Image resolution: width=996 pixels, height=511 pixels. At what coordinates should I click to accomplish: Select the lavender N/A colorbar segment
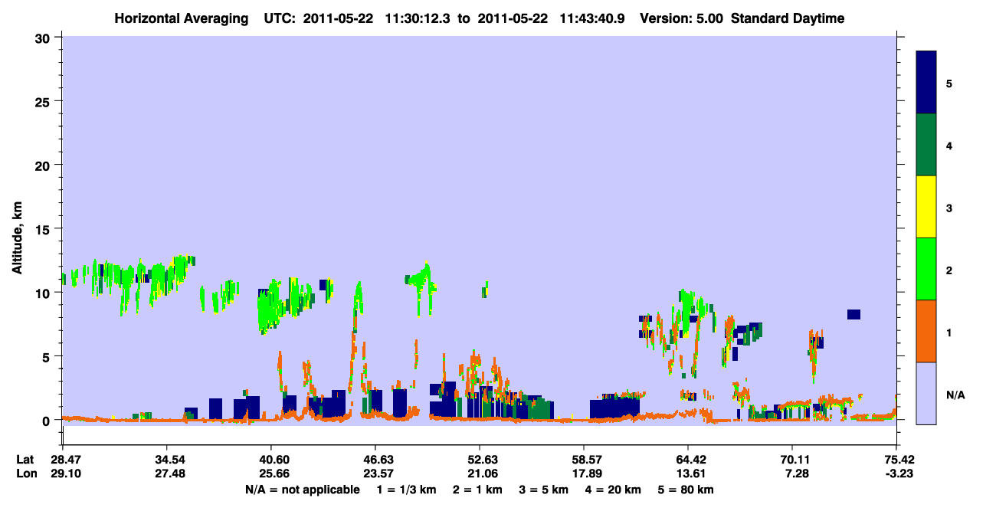point(926,393)
